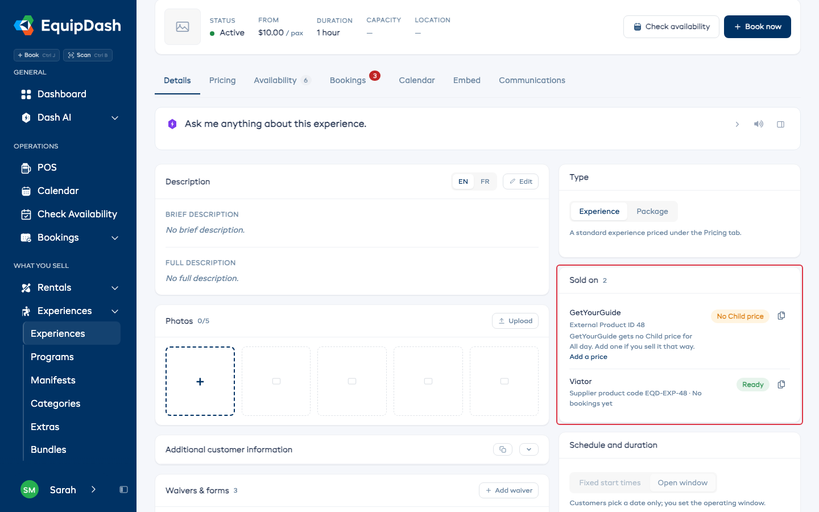
Task: Add a photo via the plus tile
Action: click(x=200, y=381)
